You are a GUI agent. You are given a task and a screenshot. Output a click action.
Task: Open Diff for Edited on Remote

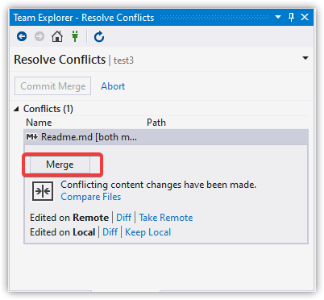point(123,218)
